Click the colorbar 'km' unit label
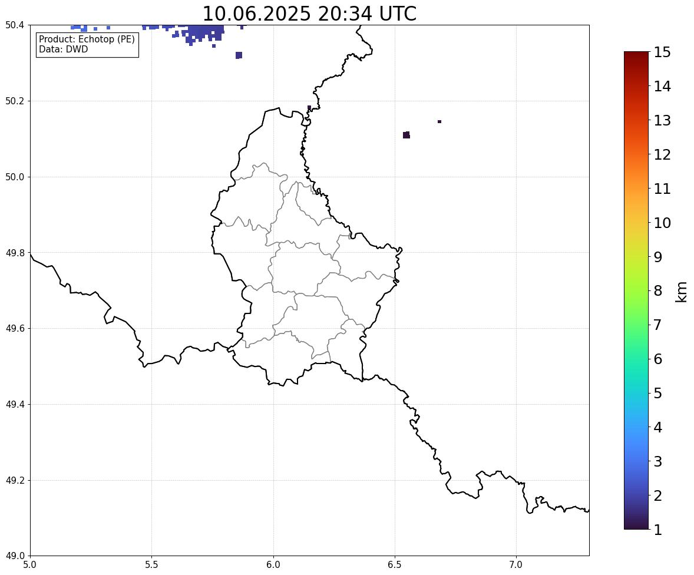The height and width of the screenshot is (575, 694). (681, 292)
